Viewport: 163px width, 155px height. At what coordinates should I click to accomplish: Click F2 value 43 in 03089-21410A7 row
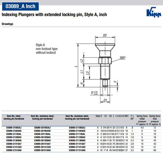(x=155, y=144)
